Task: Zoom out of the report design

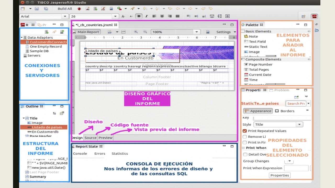Action: tap(145, 32)
